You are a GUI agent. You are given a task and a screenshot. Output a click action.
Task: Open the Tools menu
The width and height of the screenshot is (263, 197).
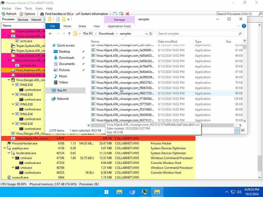pyautogui.click(x=28, y=8)
